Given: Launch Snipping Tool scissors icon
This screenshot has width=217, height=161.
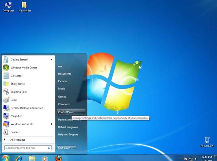Looking at the screenshot, I should point(6,92).
